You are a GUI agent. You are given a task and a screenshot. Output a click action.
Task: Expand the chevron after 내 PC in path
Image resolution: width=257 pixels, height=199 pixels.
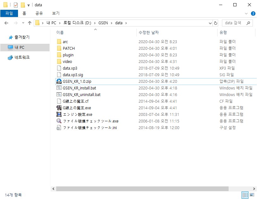60,23
